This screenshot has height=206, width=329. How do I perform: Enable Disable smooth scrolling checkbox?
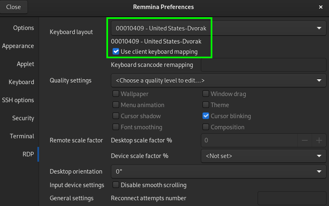point(115,185)
